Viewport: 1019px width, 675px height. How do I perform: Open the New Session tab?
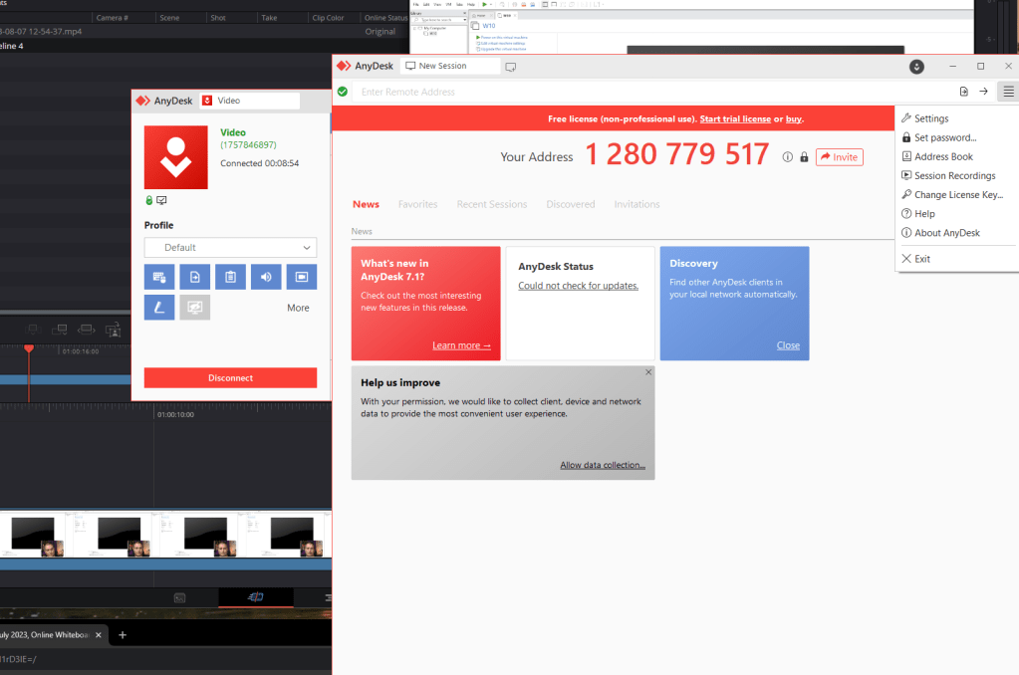[x=449, y=66]
